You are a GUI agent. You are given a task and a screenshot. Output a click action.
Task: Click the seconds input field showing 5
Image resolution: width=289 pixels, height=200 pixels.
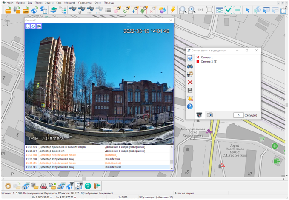(238, 115)
